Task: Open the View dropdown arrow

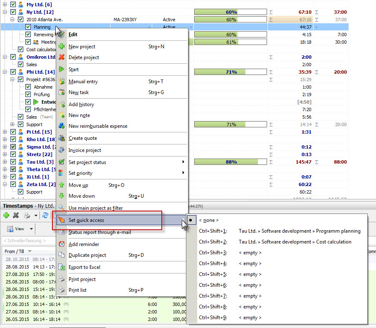Action: 31,229
